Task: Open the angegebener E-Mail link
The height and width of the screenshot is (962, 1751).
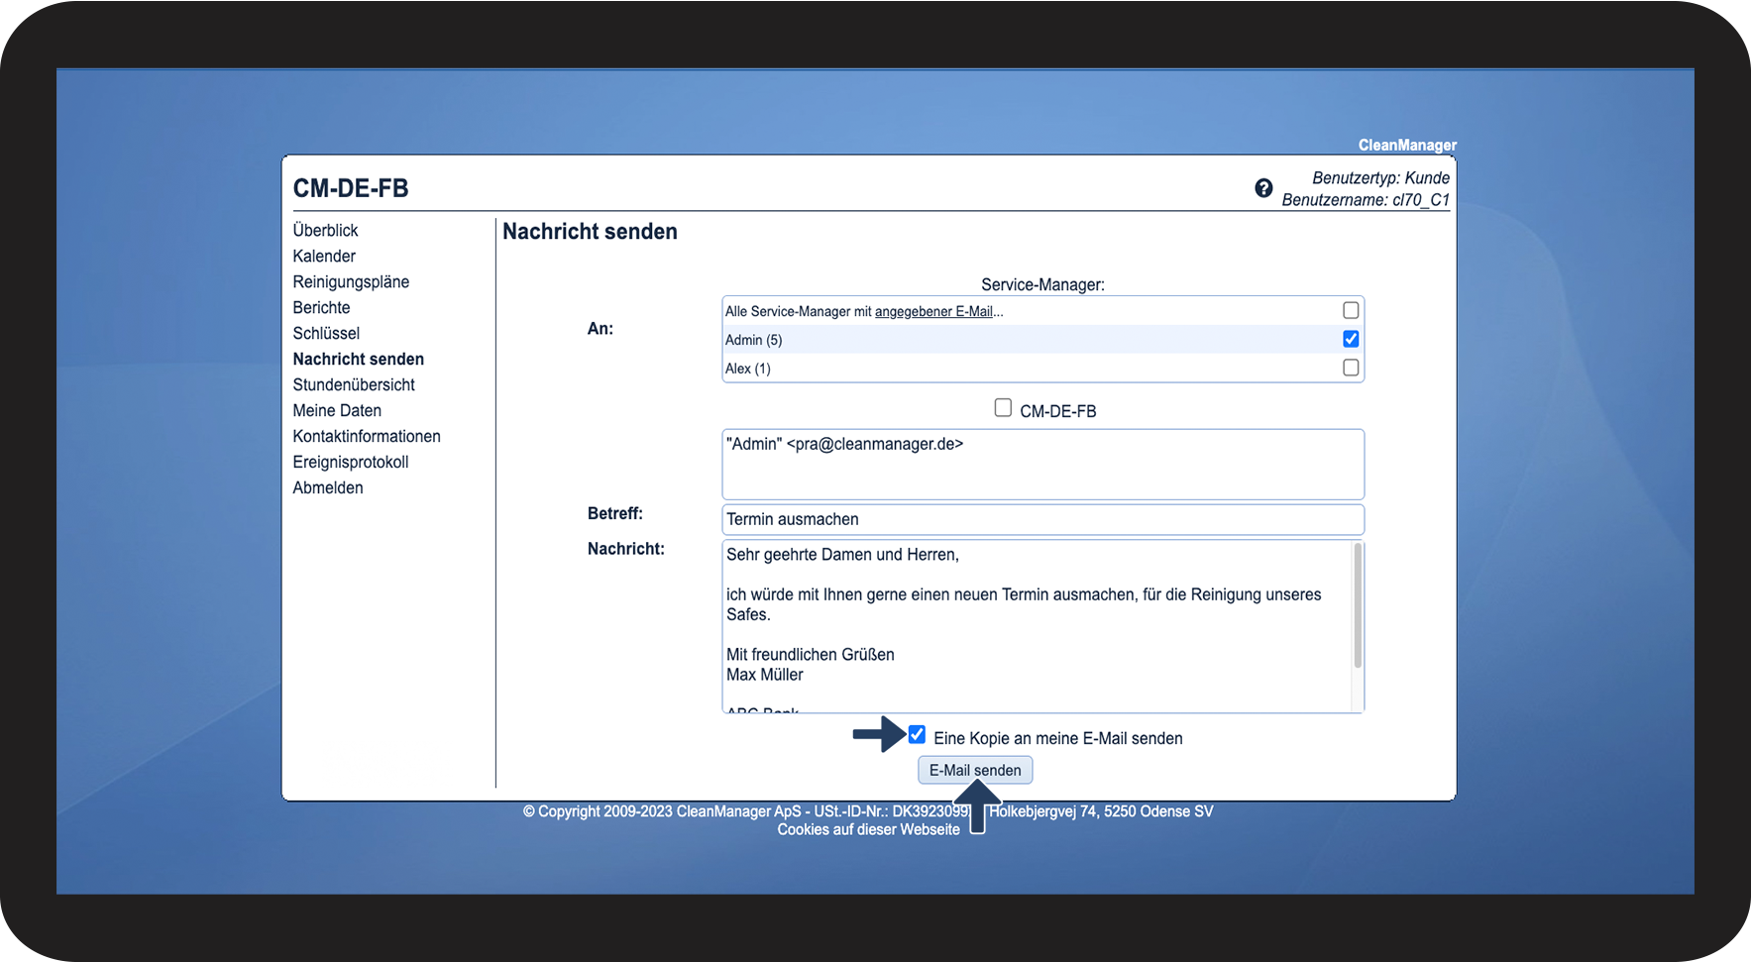Action: point(932,311)
